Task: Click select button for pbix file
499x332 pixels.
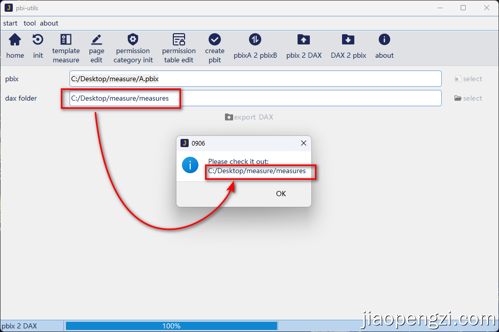Action: click(x=468, y=79)
